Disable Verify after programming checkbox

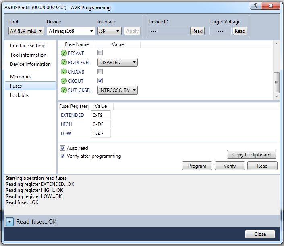pyautogui.click(x=63, y=156)
